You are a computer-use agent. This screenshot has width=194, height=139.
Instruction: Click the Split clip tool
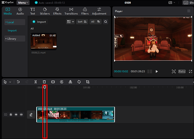[35, 82]
